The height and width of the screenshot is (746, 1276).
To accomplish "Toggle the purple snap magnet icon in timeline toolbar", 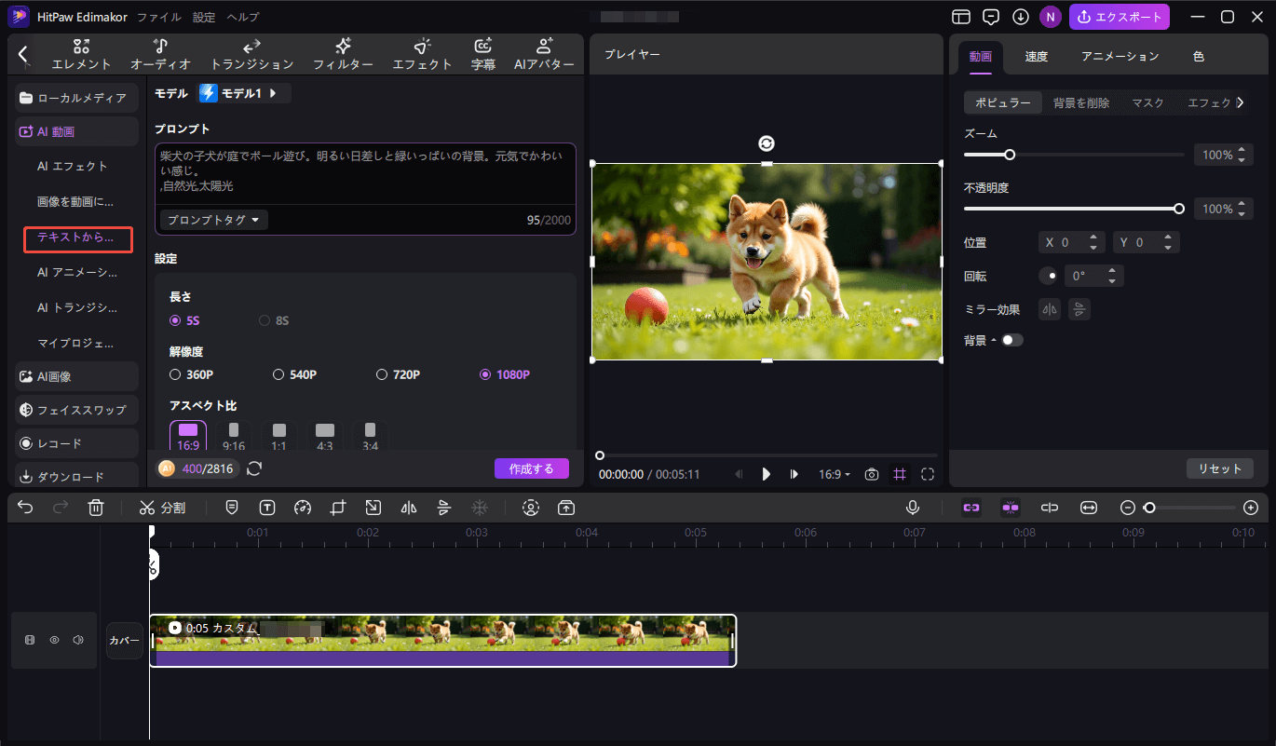I will coord(1011,508).
